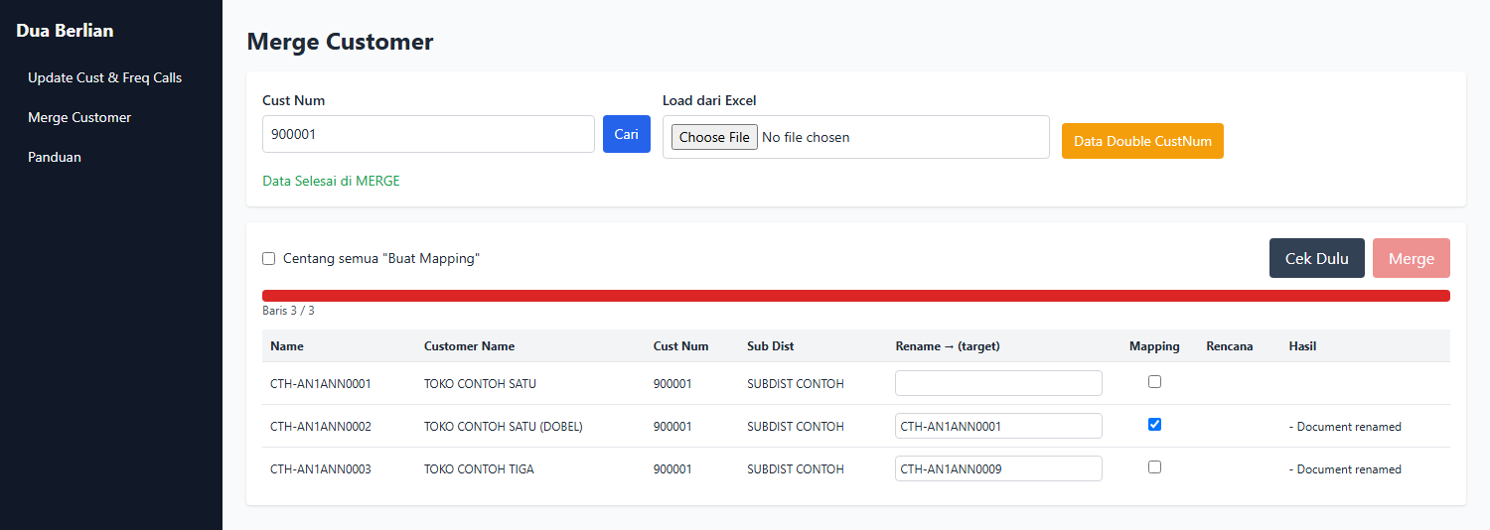Viewport: 1490px width, 530px height.
Task: Click the CTH-AN1ANN0003 name cell
Action: tap(321, 468)
